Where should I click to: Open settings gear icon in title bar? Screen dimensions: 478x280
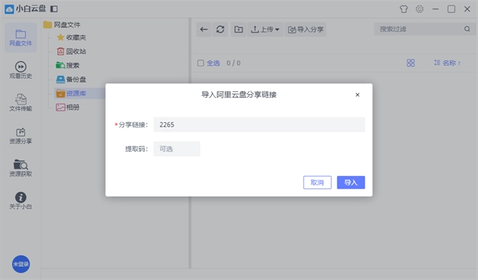click(x=419, y=9)
